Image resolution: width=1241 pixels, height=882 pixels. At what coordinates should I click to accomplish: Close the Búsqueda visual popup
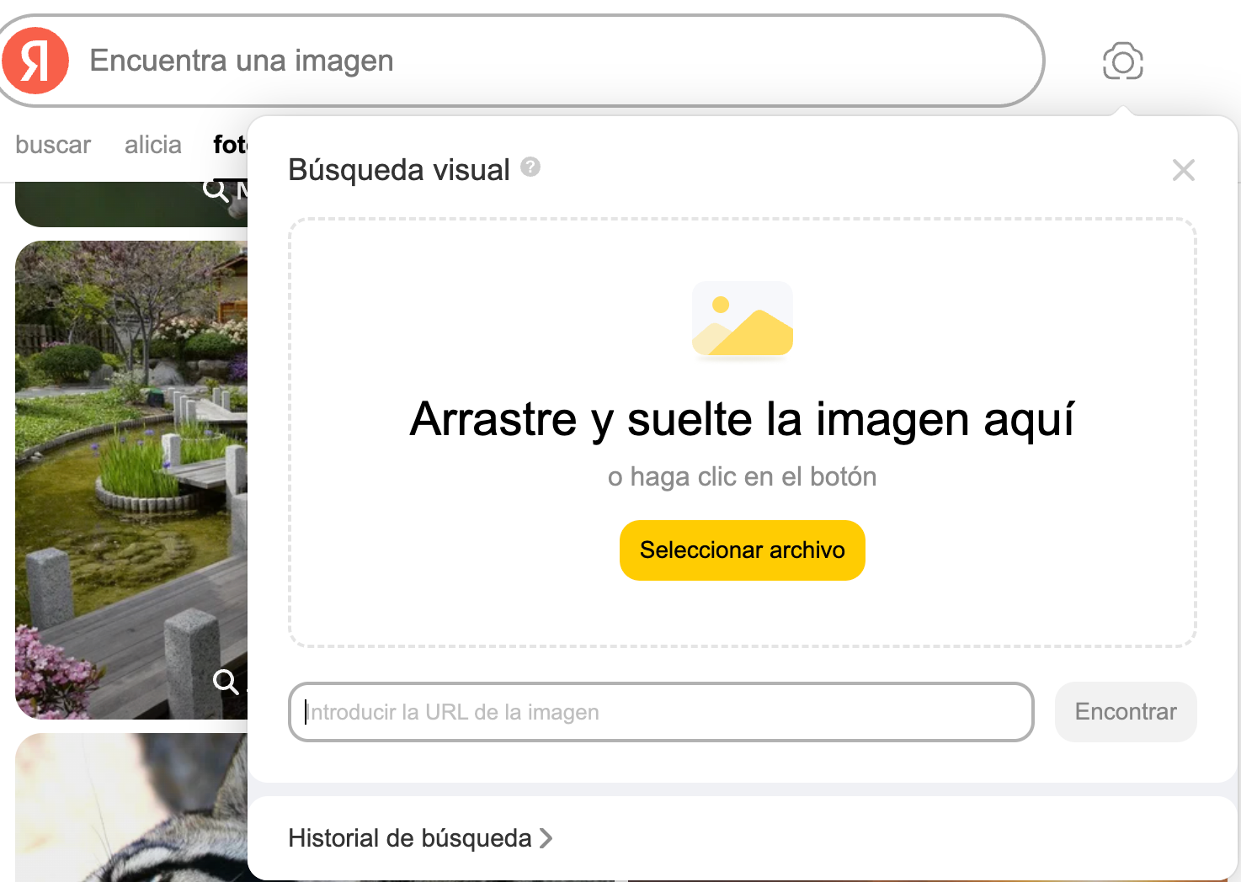1183,170
